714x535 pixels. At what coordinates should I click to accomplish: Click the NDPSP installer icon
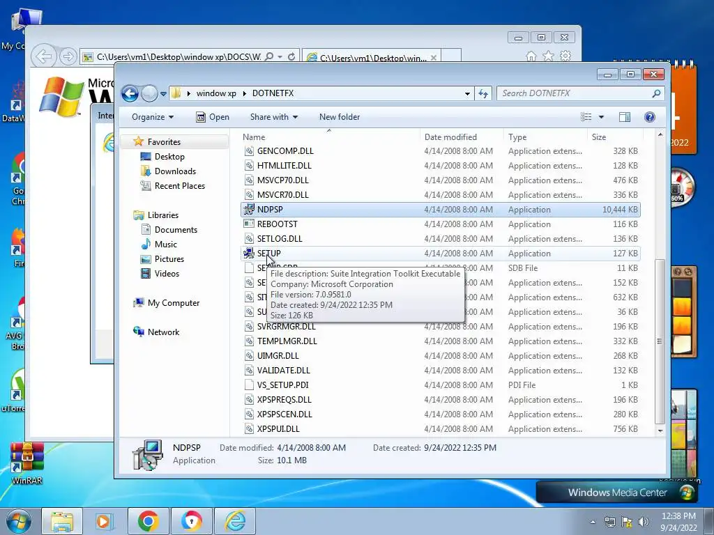(x=249, y=209)
